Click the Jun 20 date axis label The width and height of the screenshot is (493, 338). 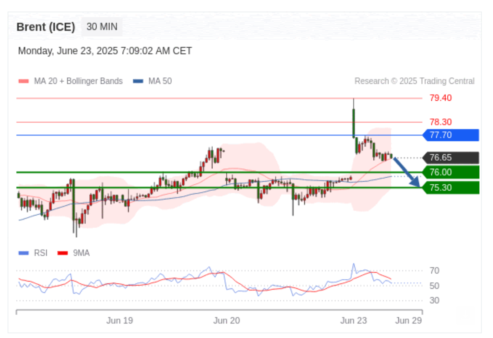pyautogui.click(x=226, y=320)
